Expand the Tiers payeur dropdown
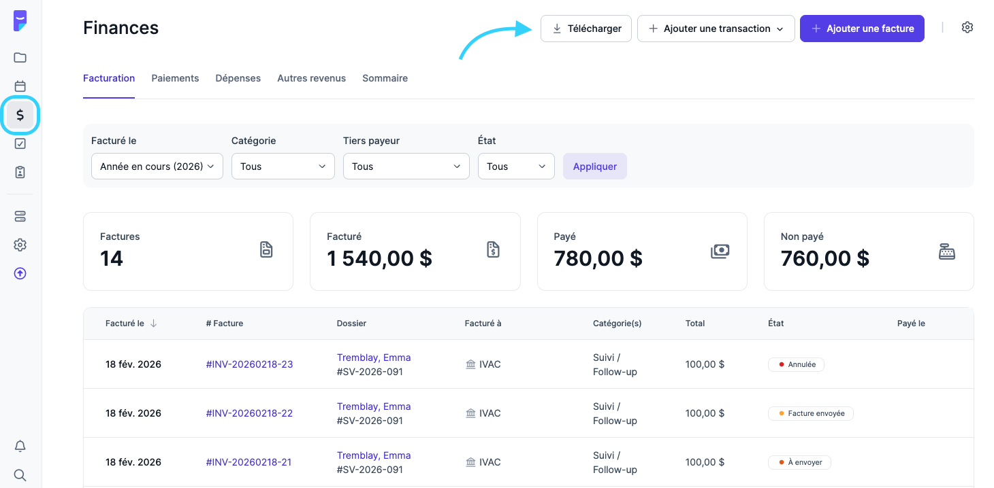Screen dimensions: 994x488 (x=406, y=167)
